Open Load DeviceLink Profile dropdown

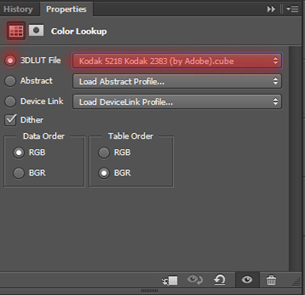point(177,102)
